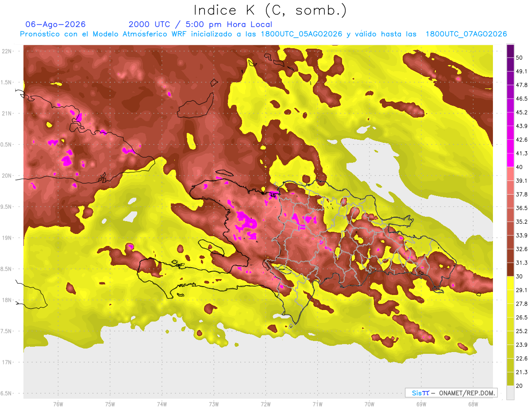Select the magenta 40 legend color band
The image size is (531, 410).
coord(510,160)
